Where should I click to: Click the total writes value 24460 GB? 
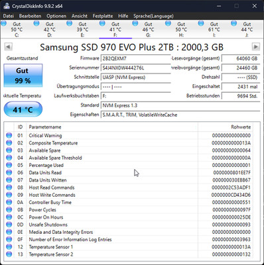[x=241, y=68]
